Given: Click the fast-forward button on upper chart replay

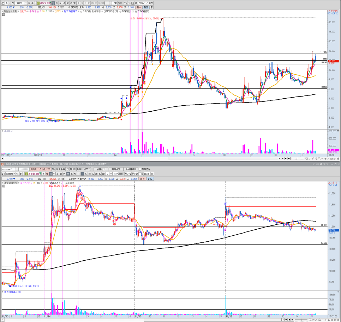Looking at the screenshot, I should point(289,159).
